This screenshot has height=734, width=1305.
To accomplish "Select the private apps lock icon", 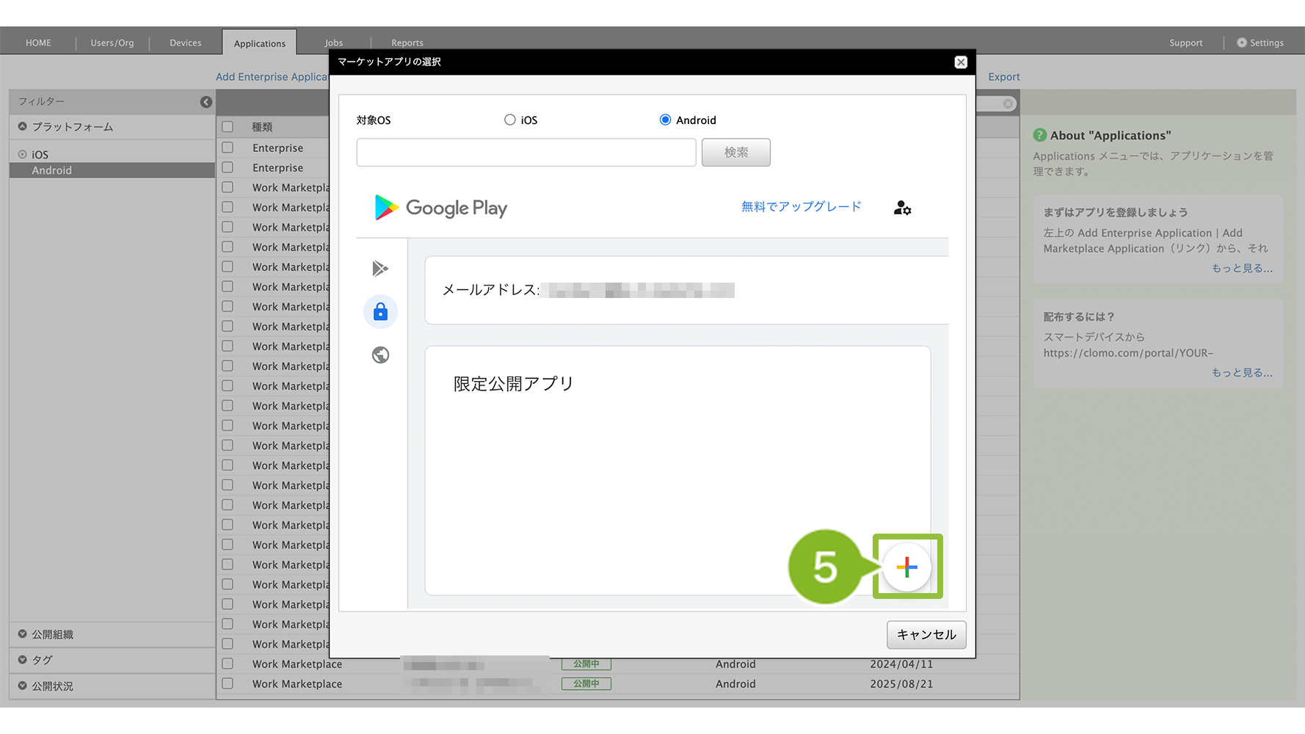I will (x=380, y=312).
